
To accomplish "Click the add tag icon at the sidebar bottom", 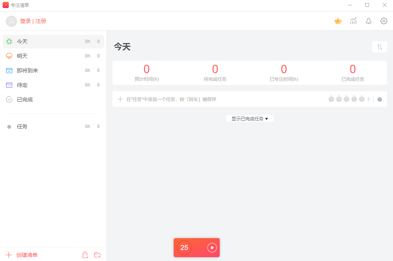I will point(85,255).
